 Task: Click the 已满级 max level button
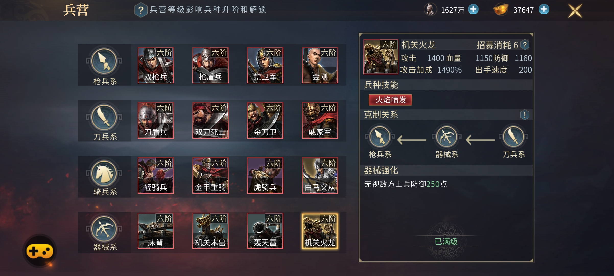coord(446,241)
